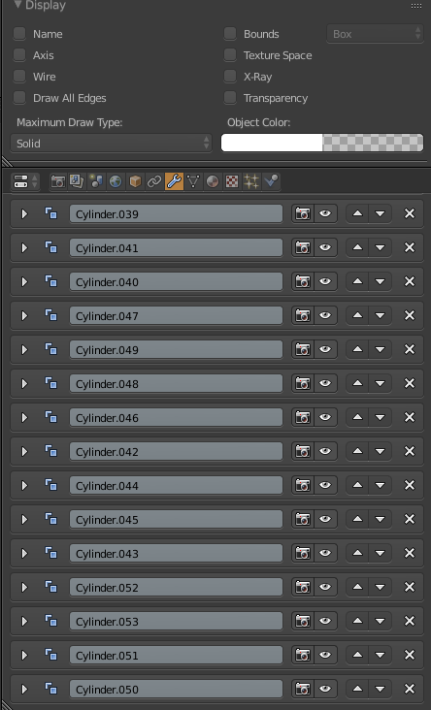Open the Render Layers properties tab
Screen dimensions: 431x710
tap(77, 181)
